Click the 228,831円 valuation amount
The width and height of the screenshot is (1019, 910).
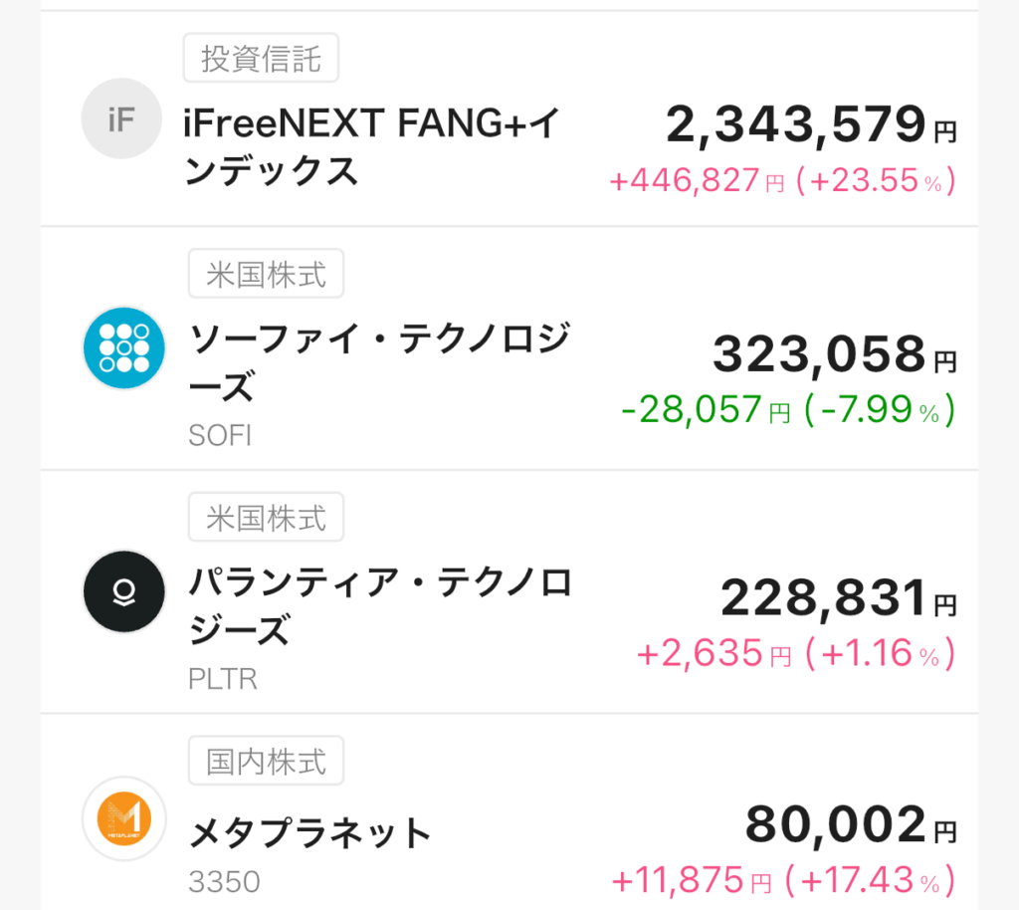coord(837,598)
